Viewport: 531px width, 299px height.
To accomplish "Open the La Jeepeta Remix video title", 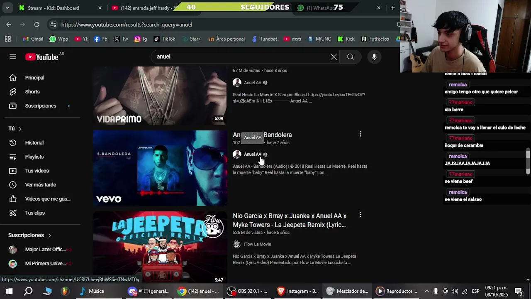I will point(290,221).
